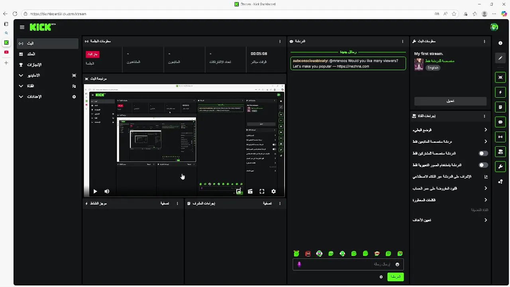The image size is (510, 287).
Task: Open nezhna.com link in chat message
Action: coord(353,66)
